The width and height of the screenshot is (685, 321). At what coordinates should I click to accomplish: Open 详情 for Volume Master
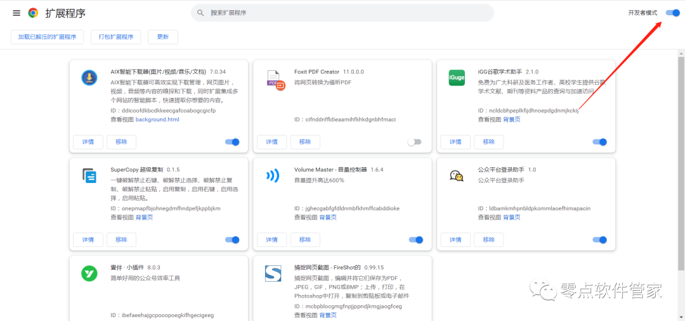click(x=271, y=239)
